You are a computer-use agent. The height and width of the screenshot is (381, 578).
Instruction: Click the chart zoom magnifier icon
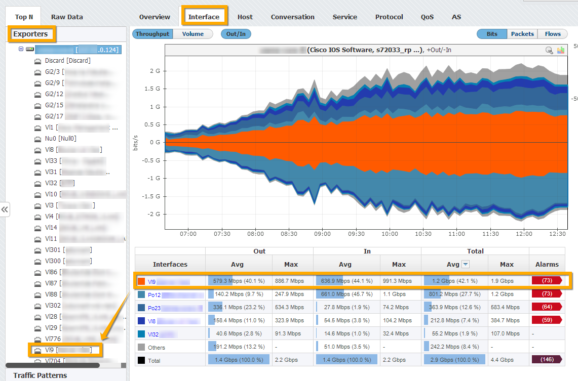pyautogui.click(x=549, y=50)
